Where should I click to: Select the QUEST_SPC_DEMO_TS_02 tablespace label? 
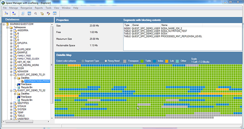[31, 91]
